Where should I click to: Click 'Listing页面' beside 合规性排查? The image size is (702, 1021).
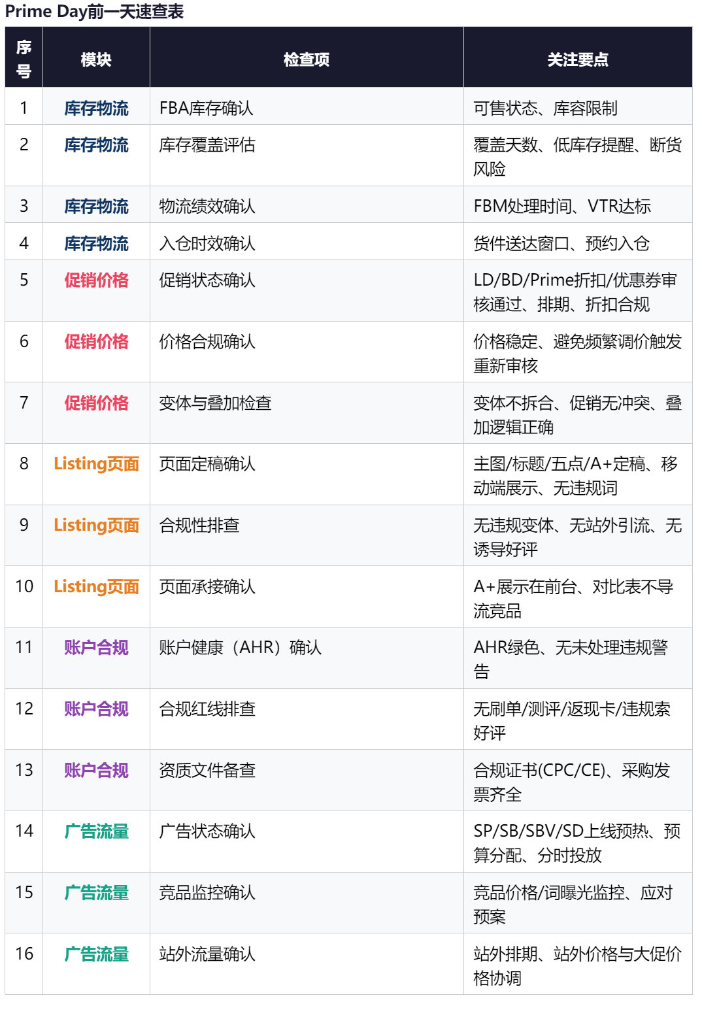[96, 525]
